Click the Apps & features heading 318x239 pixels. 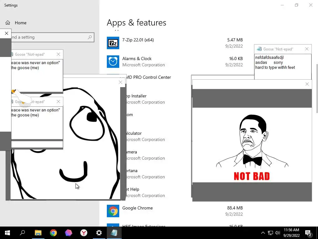[137, 22]
